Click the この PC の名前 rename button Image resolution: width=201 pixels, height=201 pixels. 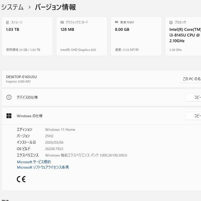(x=190, y=79)
